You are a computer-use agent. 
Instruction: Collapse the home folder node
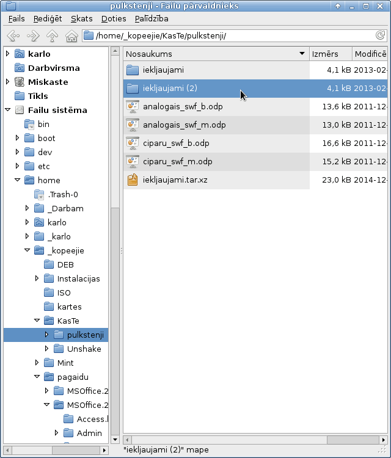pos(18,180)
